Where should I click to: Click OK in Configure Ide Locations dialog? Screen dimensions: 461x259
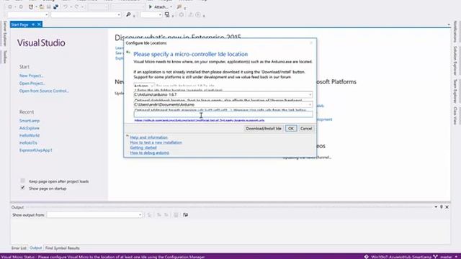pyautogui.click(x=291, y=128)
